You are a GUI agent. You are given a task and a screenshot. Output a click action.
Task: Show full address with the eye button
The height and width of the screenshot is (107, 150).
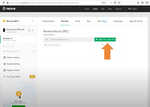[105, 40]
